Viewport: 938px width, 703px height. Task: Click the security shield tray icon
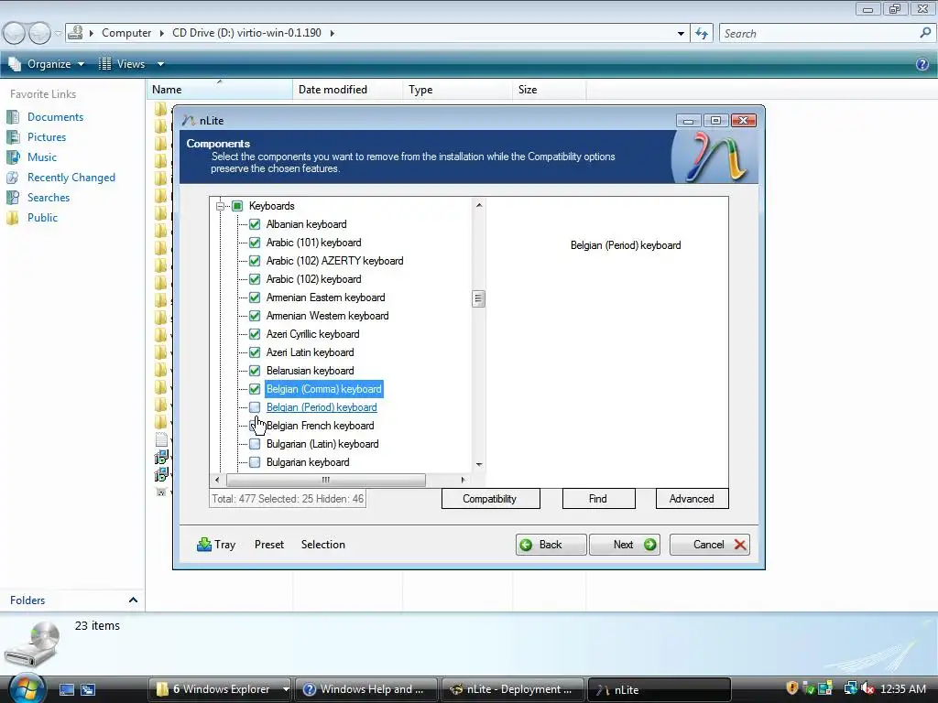tap(792, 688)
